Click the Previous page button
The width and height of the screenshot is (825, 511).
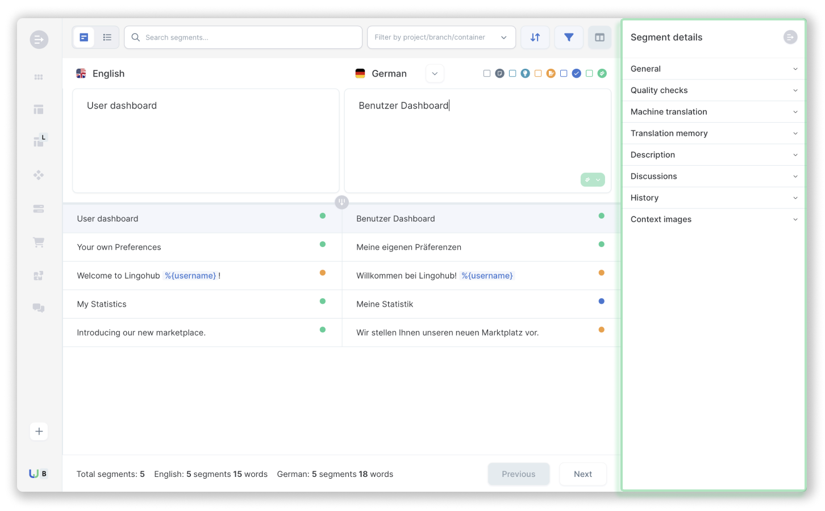pyautogui.click(x=519, y=474)
